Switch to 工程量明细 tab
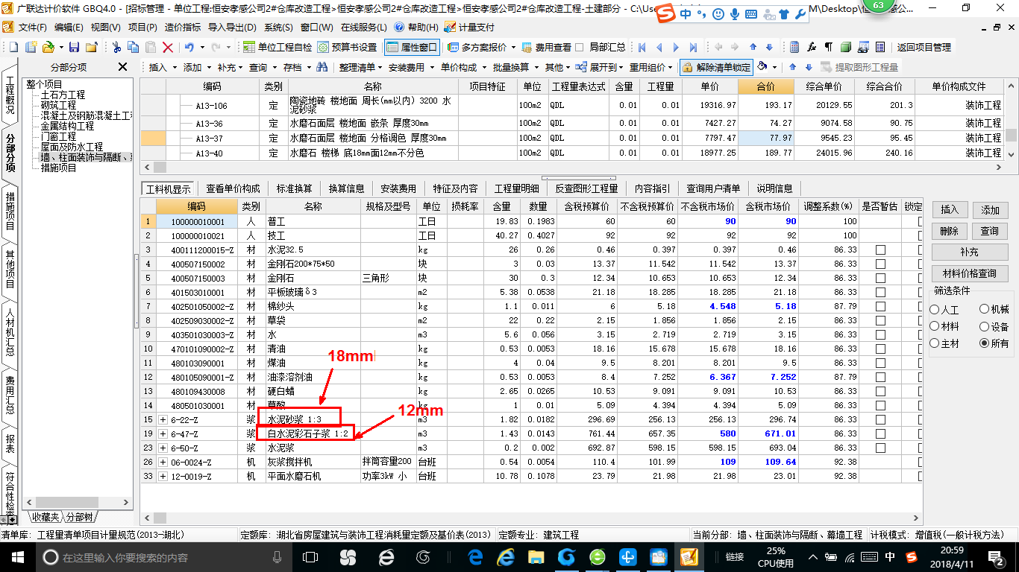 pyautogui.click(x=516, y=188)
